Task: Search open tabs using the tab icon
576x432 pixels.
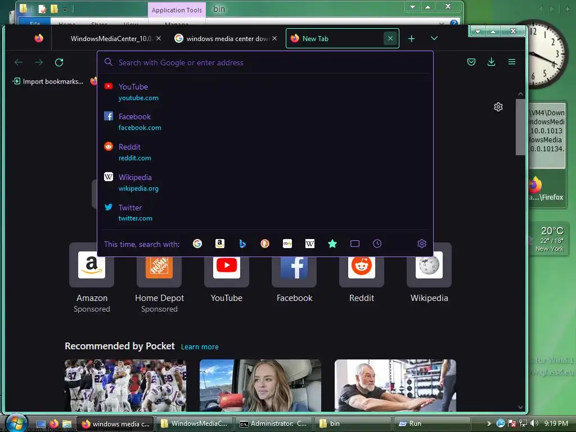Action: pyautogui.click(x=355, y=244)
